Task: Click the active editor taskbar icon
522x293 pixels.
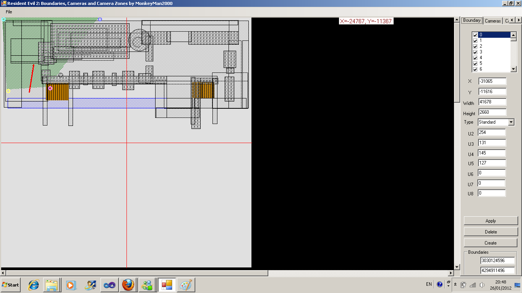Action: (167, 285)
